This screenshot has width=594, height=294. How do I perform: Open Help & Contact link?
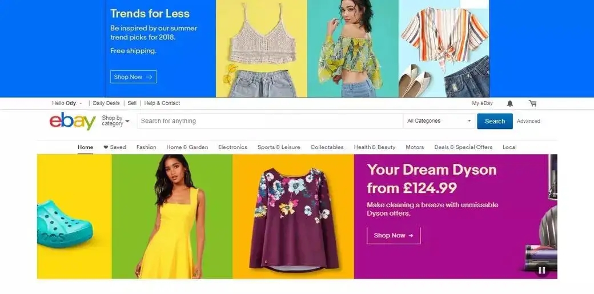point(162,103)
